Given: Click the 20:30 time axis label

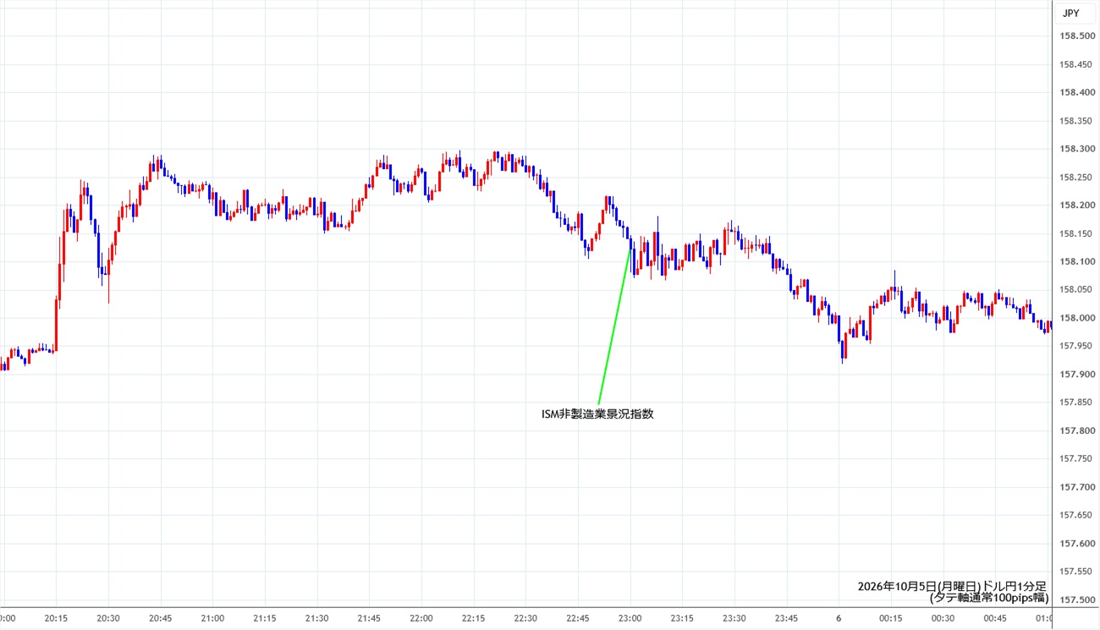Looking at the screenshot, I should click(108, 618).
